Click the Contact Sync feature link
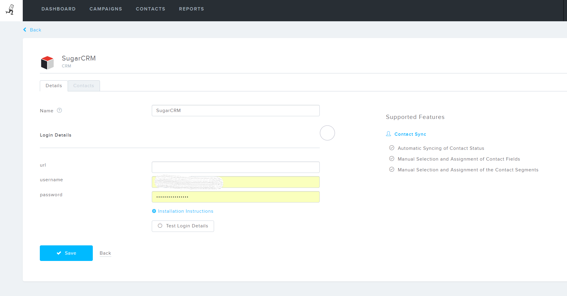The height and width of the screenshot is (296, 567). click(x=410, y=134)
